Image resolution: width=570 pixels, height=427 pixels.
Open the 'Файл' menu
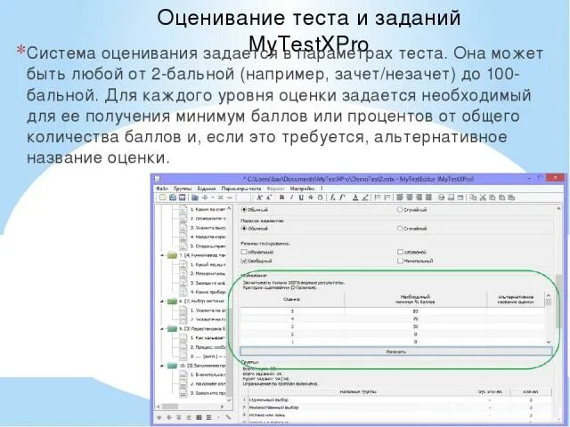click(x=162, y=189)
